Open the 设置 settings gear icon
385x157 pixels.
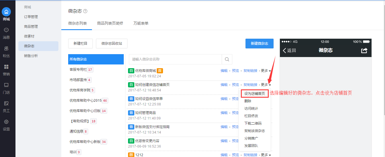coord(6,122)
